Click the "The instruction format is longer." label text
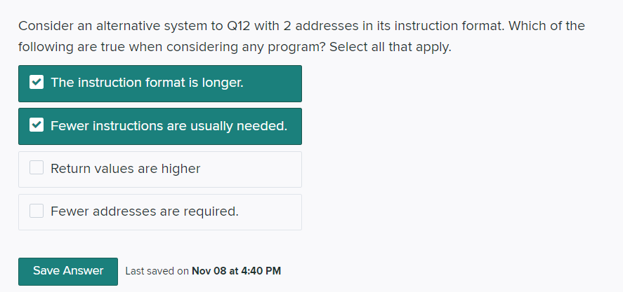 pos(147,83)
